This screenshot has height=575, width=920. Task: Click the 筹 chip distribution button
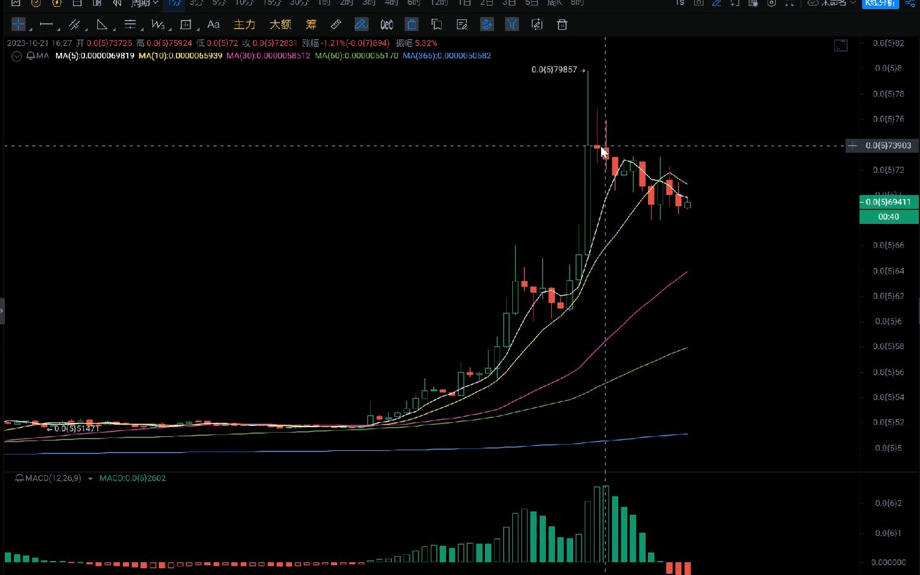click(311, 24)
